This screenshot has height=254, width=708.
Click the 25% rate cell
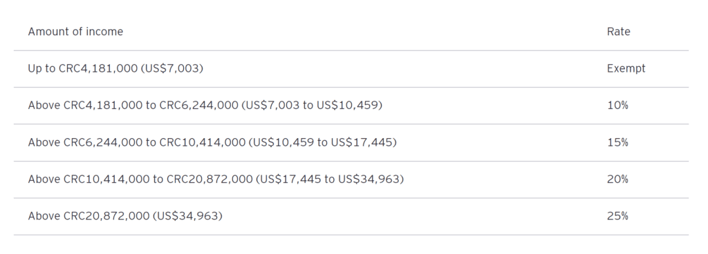pos(617,216)
